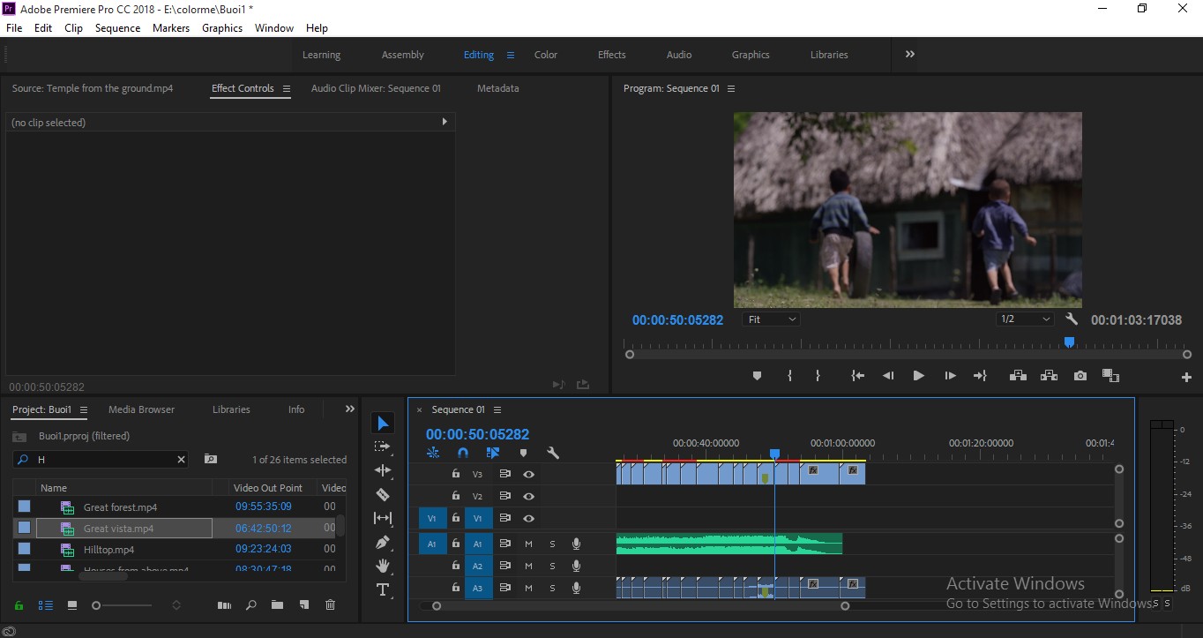1203x638 pixels.
Task: Expand Project panel tab overflow chevrons
Action: pos(350,409)
